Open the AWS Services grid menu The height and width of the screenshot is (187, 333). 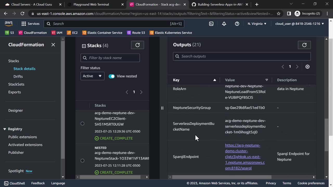(30, 24)
